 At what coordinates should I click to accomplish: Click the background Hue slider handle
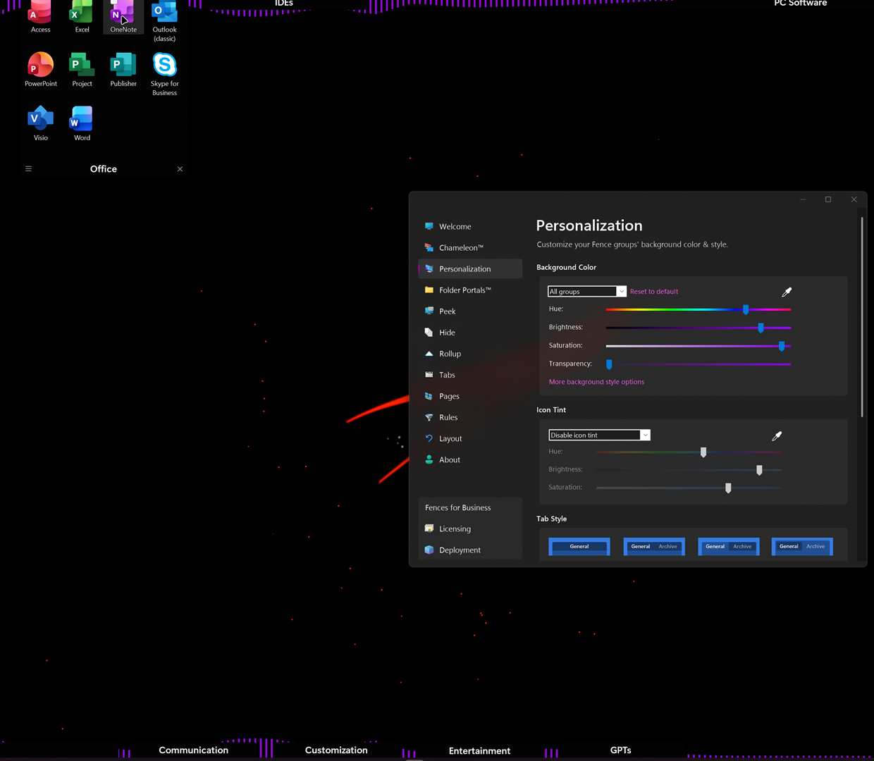click(x=746, y=309)
